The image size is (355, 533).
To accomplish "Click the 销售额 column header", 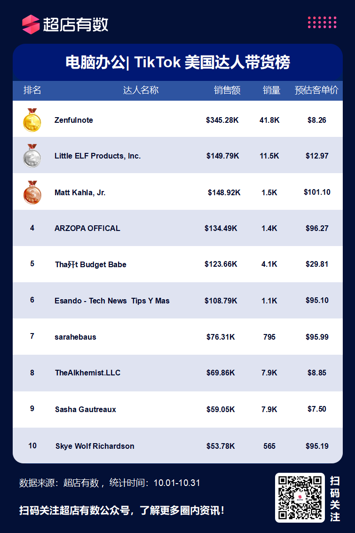I will point(227,90).
